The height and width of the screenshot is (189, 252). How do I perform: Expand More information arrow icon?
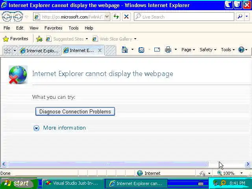[37, 128]
